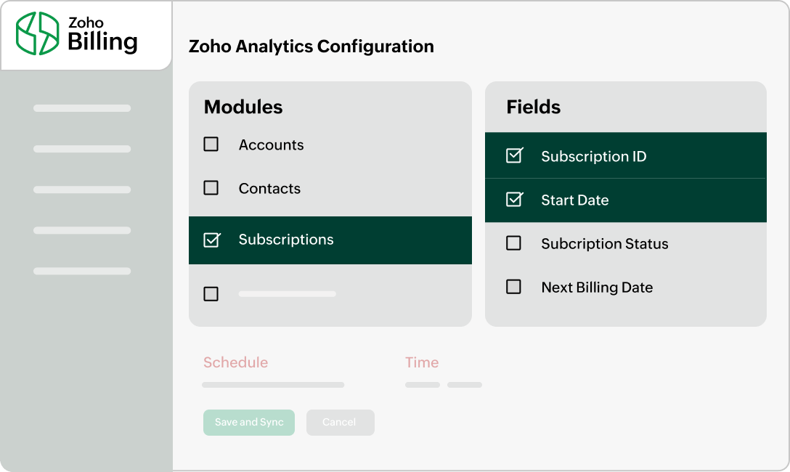The width and height of the screenshot is (790, 472).
Task: Open the second sidebar menu item
Action: pos(82,149)
